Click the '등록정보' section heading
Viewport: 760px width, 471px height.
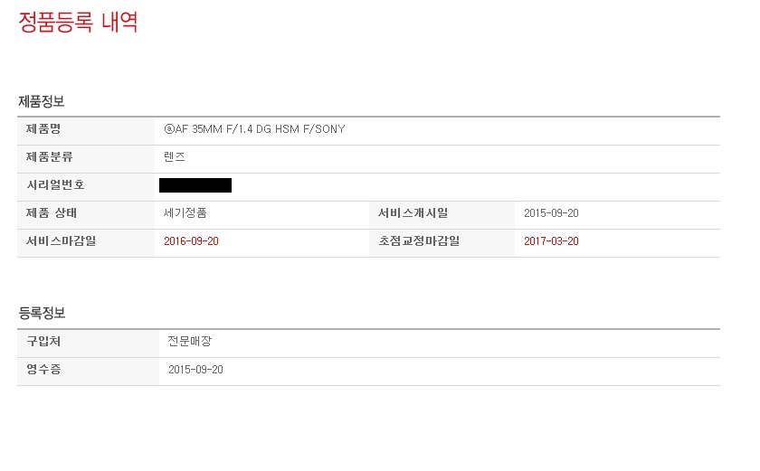42,313
